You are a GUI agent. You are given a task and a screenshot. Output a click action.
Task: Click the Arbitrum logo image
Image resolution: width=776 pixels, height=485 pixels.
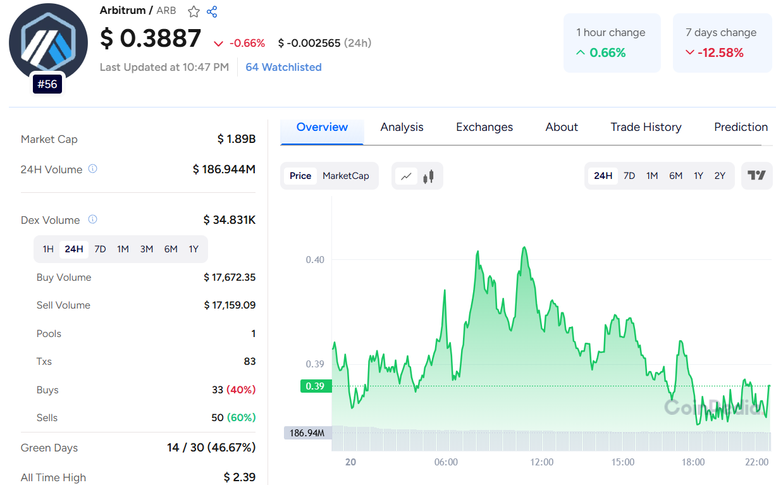pyautogui.click(x=48, y=43)
